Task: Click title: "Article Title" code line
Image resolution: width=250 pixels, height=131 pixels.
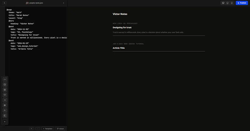Action: tap(22, 49)
